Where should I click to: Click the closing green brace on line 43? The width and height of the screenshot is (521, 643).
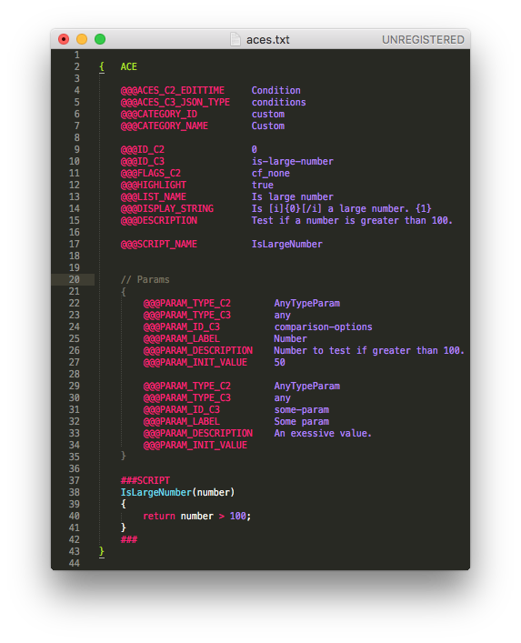[102, 551]
